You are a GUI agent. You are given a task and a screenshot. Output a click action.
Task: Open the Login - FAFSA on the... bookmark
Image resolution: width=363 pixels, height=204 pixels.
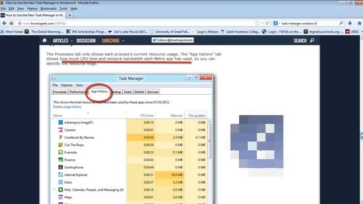pyautogui.click(x=282, y=32)
